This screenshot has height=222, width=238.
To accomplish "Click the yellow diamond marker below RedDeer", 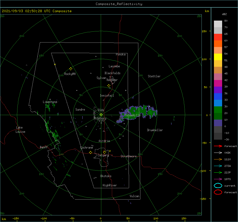I will tap(109, 86).
